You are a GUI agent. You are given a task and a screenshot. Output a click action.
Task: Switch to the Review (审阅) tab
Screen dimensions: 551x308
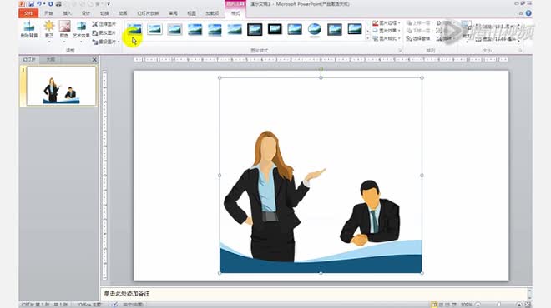(173, 13)
